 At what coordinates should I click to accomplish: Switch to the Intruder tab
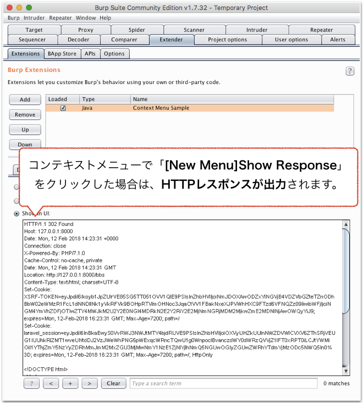[x=257, y=30]
